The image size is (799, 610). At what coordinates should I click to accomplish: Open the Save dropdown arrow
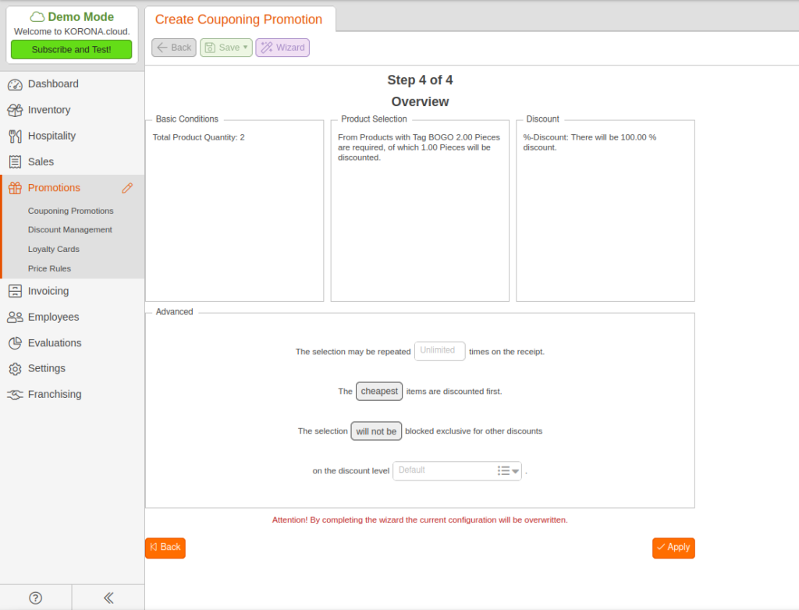(x=246, y=48)
